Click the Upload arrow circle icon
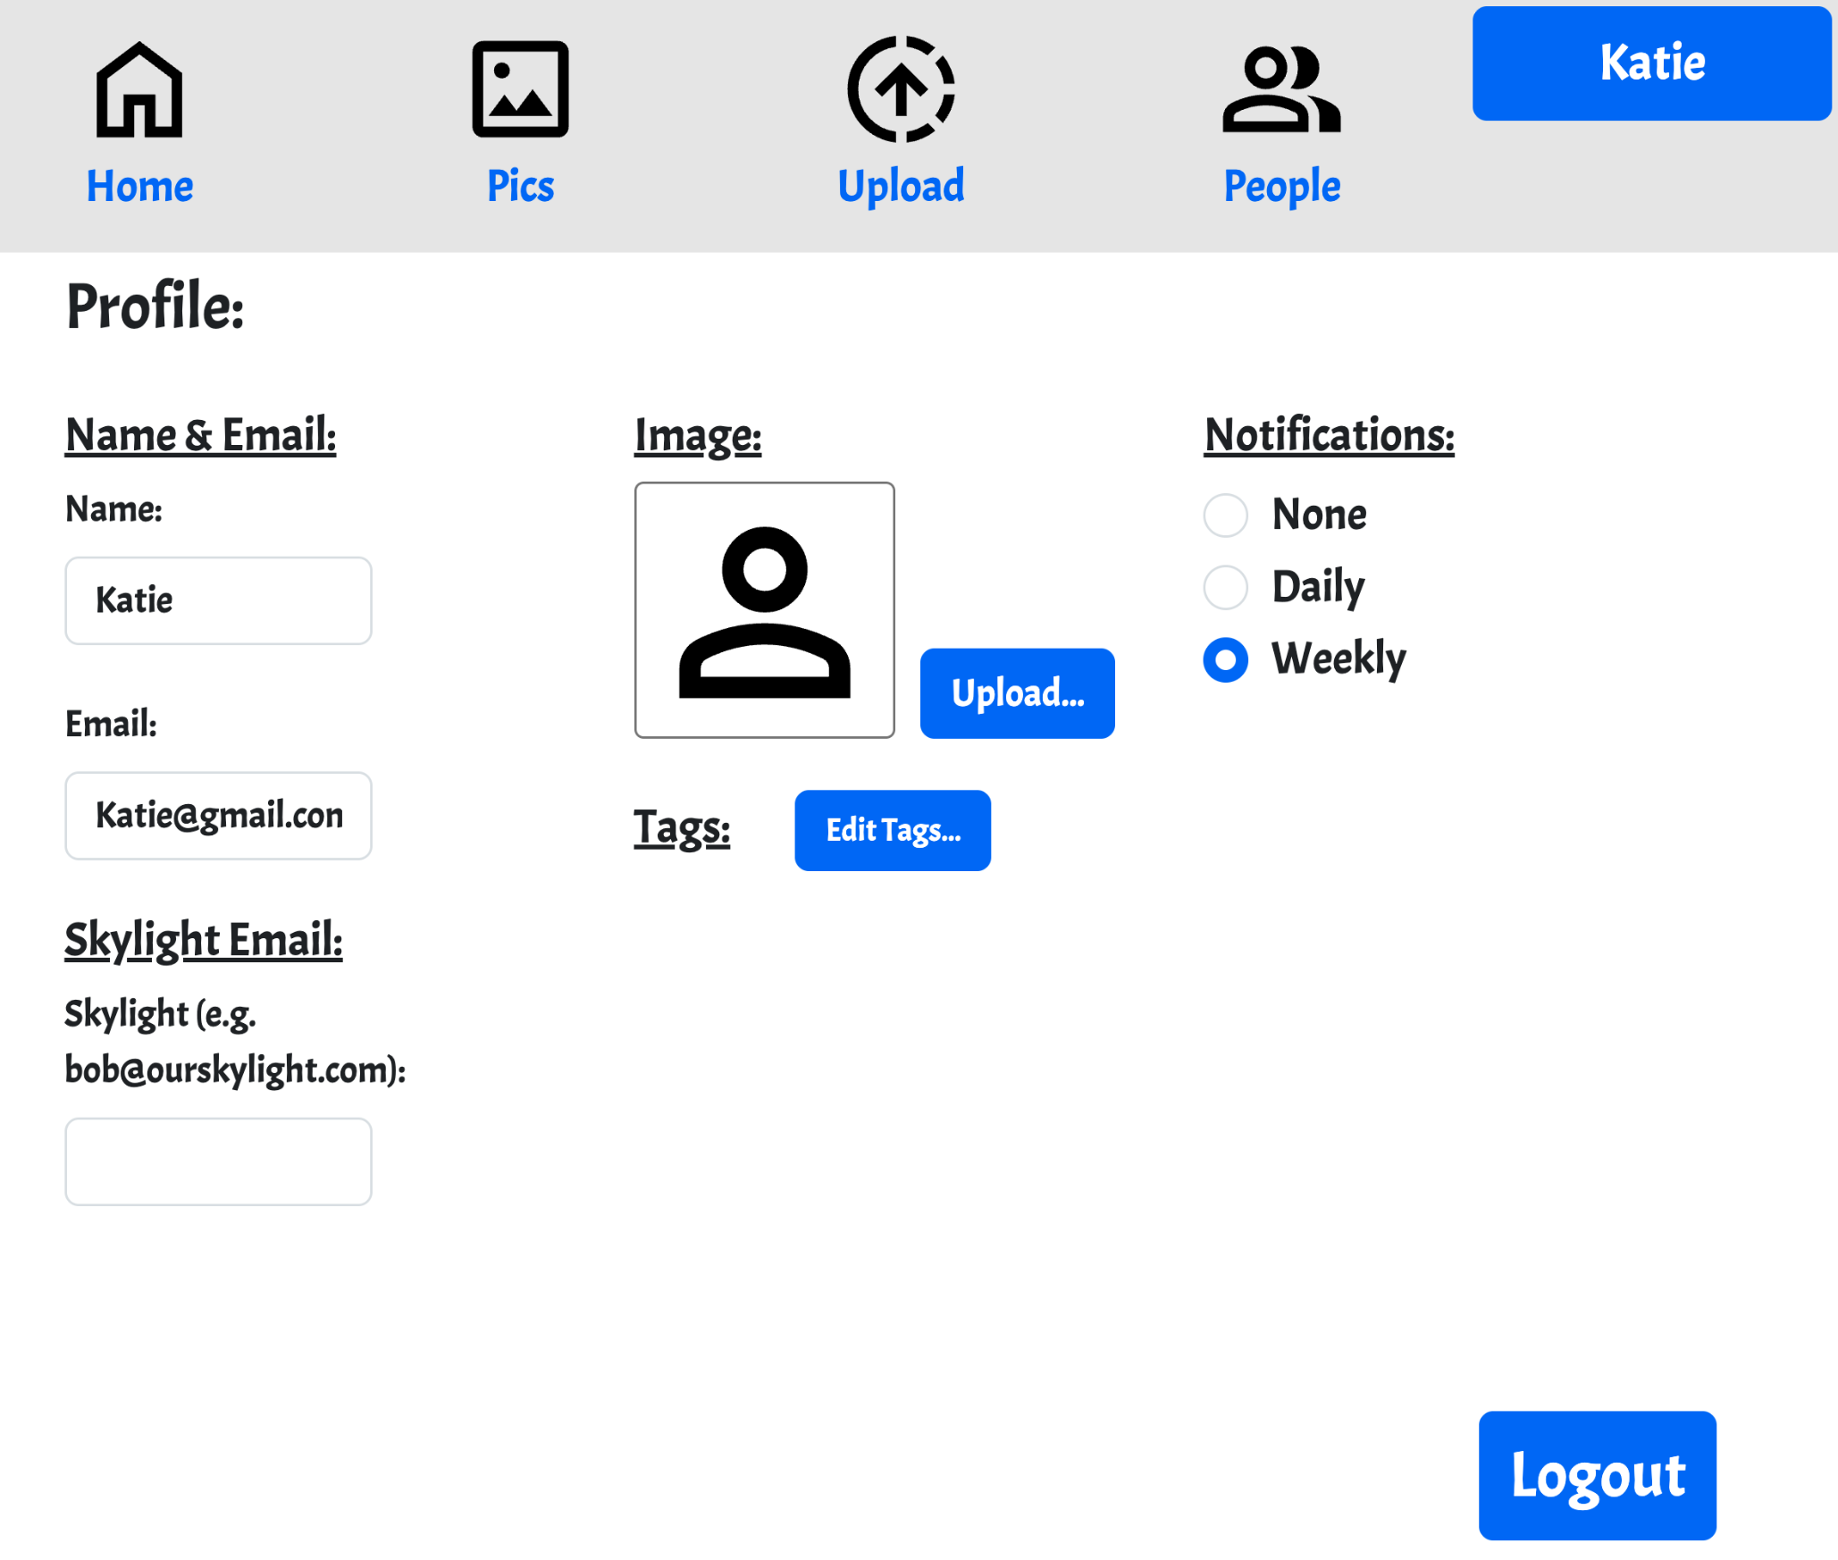The height and width of the screenshot is (1560, 1838). point(901,89)
